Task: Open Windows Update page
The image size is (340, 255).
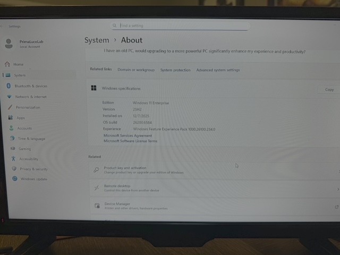Action: (x=33, y=179)
